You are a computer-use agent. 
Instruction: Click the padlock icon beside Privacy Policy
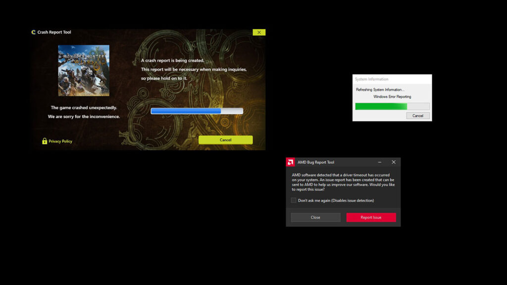(x=45, y=141)
